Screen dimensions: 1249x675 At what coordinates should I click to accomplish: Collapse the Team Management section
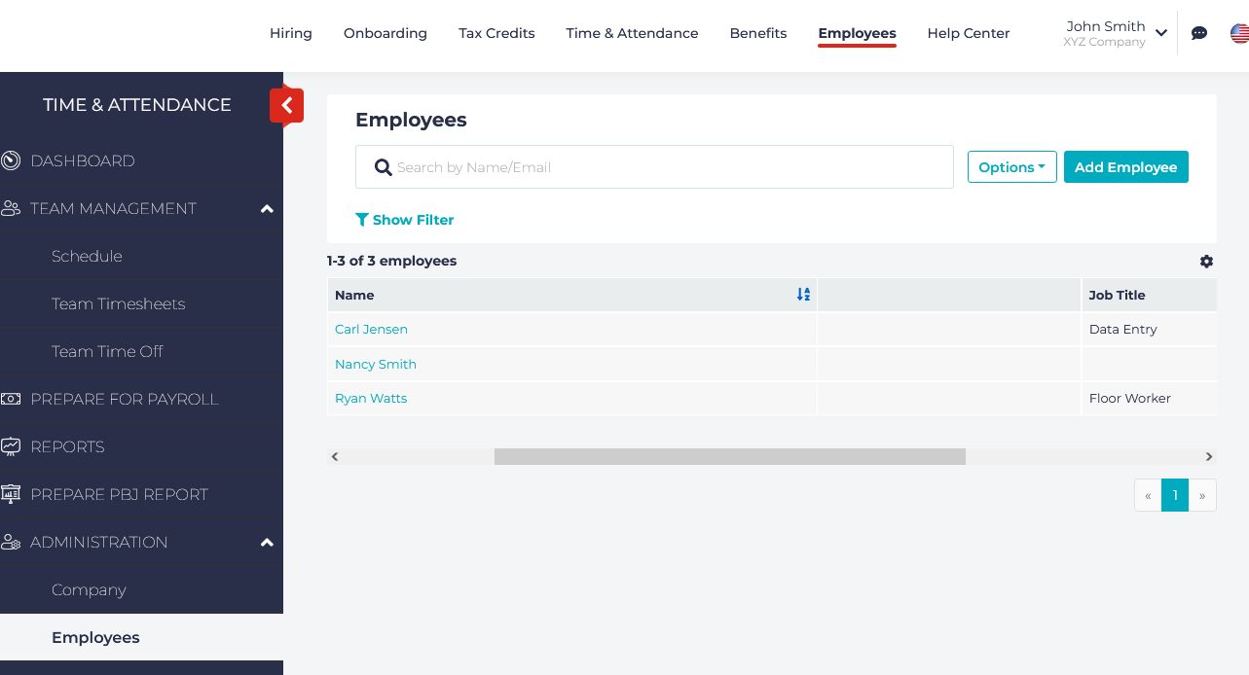tap(267, 207)
